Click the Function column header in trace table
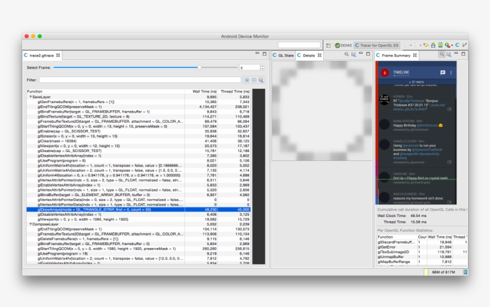The image size is (490, 307). [x=106, y=91]
